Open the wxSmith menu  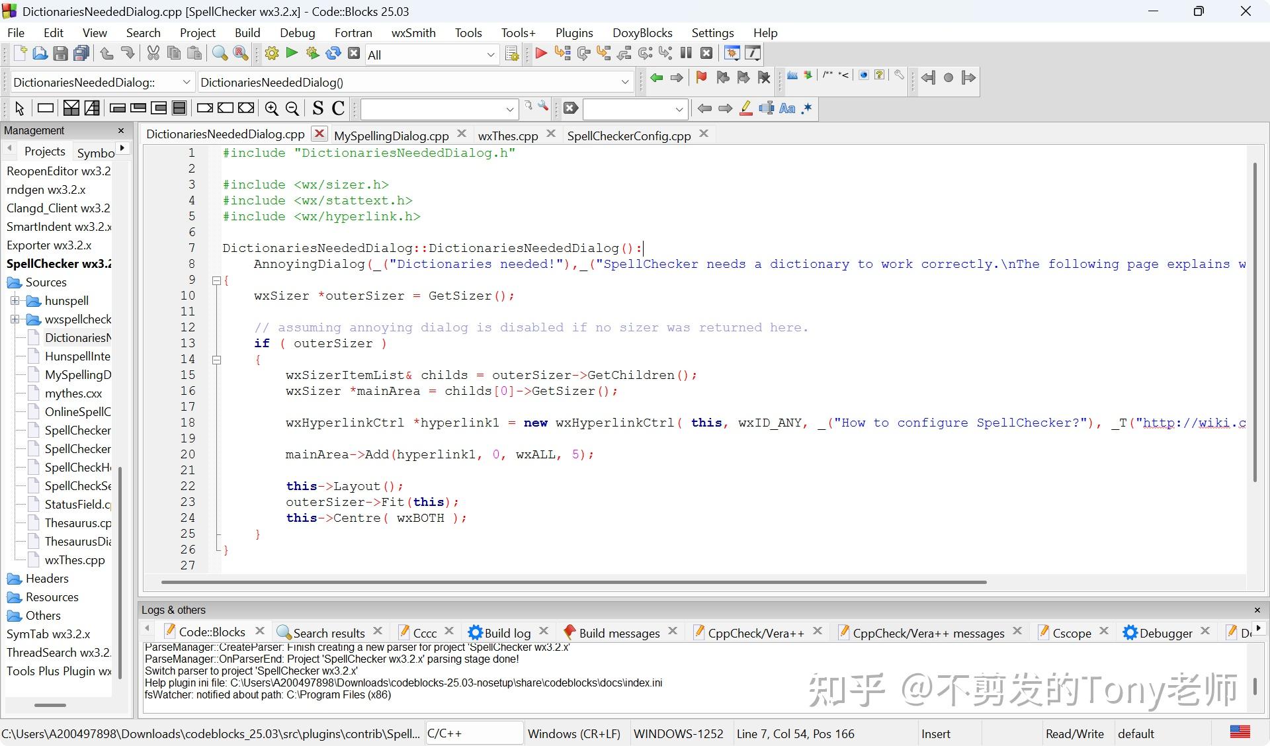coord(413,32)
